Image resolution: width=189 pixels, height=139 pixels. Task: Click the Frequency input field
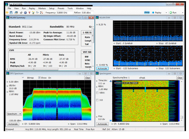(65, 13)
